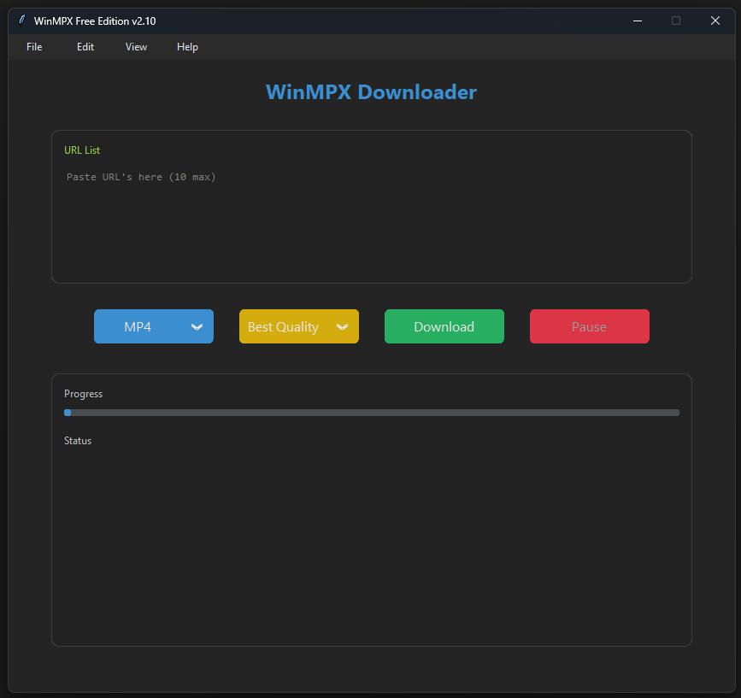This screenshot has height=698, width=741.
Task: Pause the current download
Action: 589,326
